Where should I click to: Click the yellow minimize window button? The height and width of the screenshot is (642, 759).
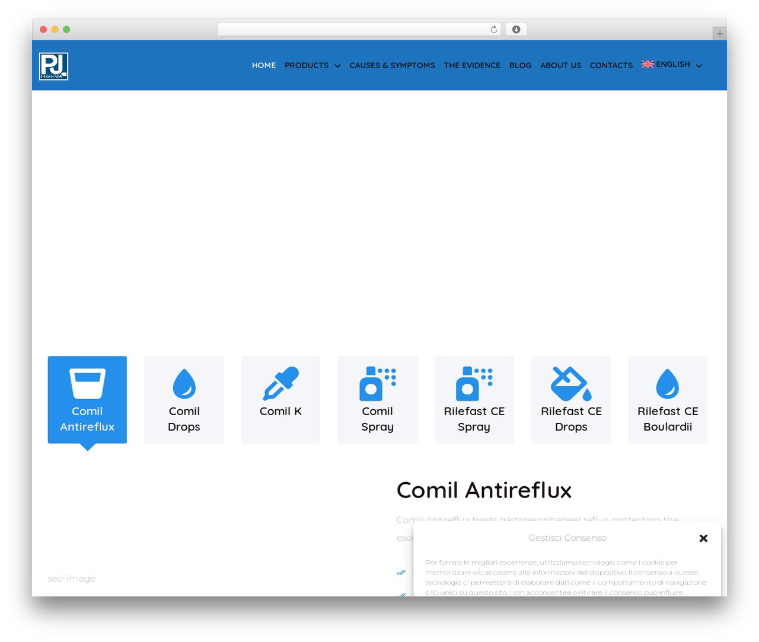click(x=55, y=30)
